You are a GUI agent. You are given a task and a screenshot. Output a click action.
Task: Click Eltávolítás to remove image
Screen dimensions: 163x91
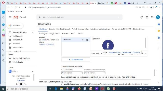tap(136, 52)
